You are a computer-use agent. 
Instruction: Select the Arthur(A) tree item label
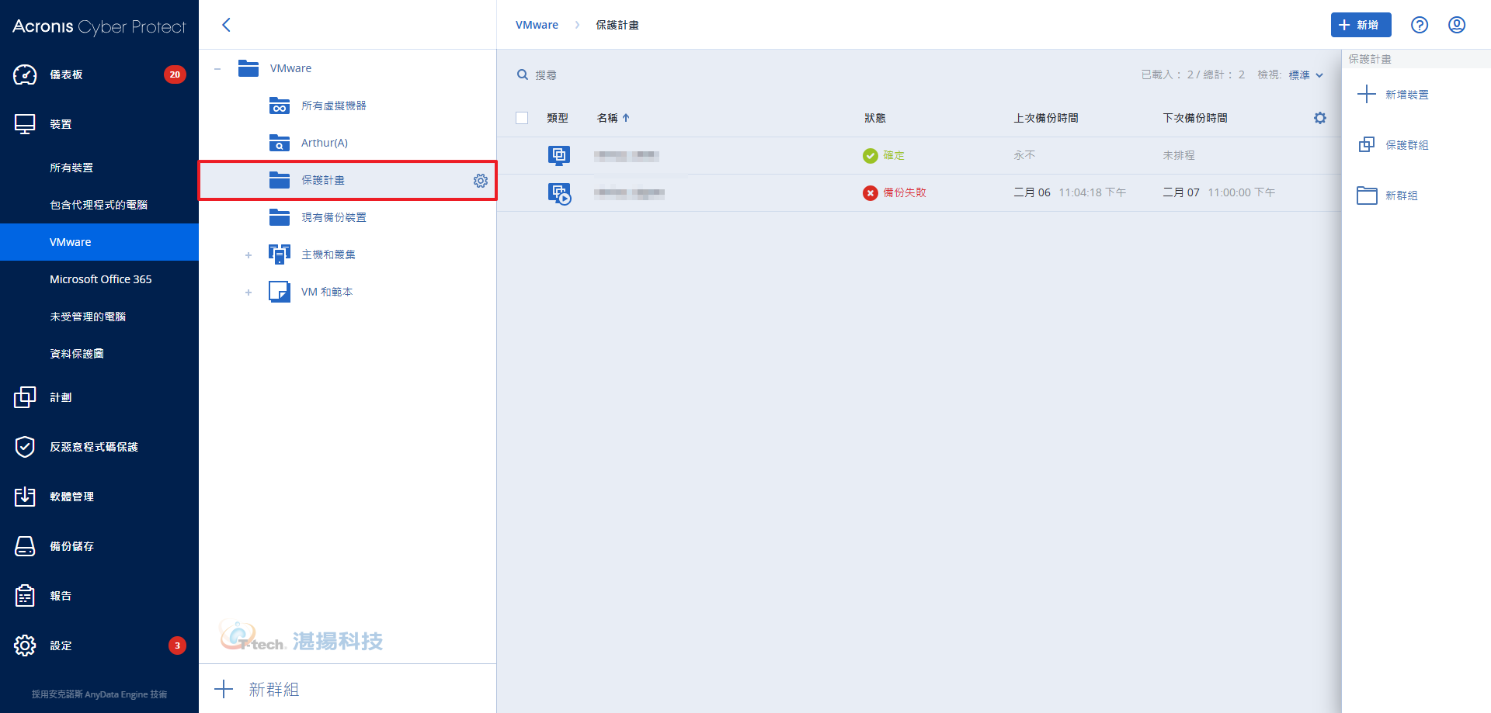pos(325,143)
